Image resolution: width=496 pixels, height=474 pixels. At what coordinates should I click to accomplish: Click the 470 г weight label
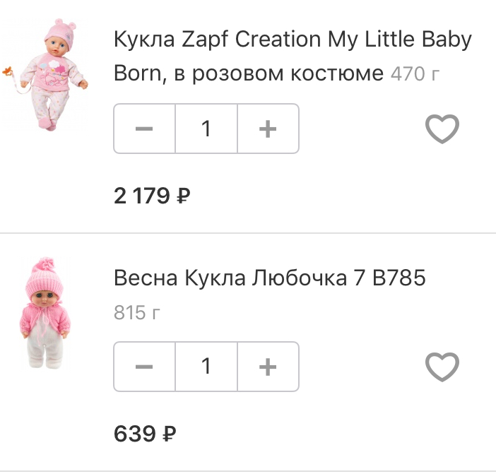(414, 73)
